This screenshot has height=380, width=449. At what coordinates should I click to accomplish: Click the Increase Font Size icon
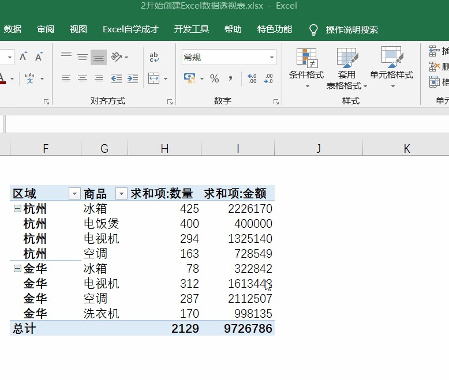tap(24, 57)
